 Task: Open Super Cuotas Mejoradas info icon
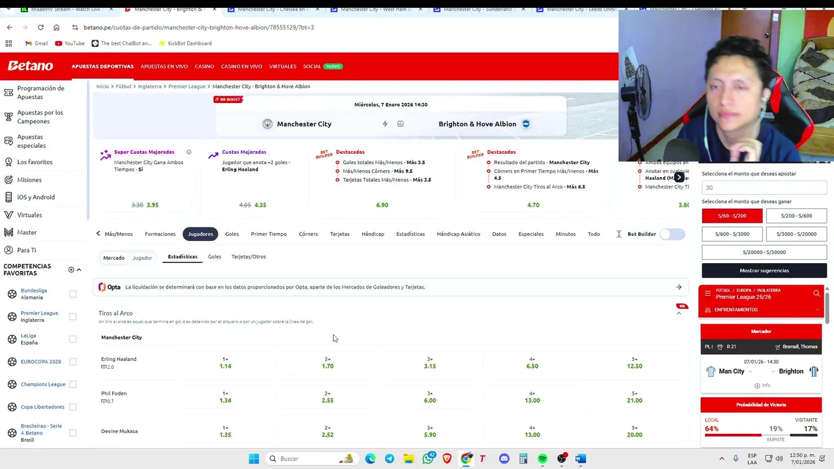(x=189, y=152)
